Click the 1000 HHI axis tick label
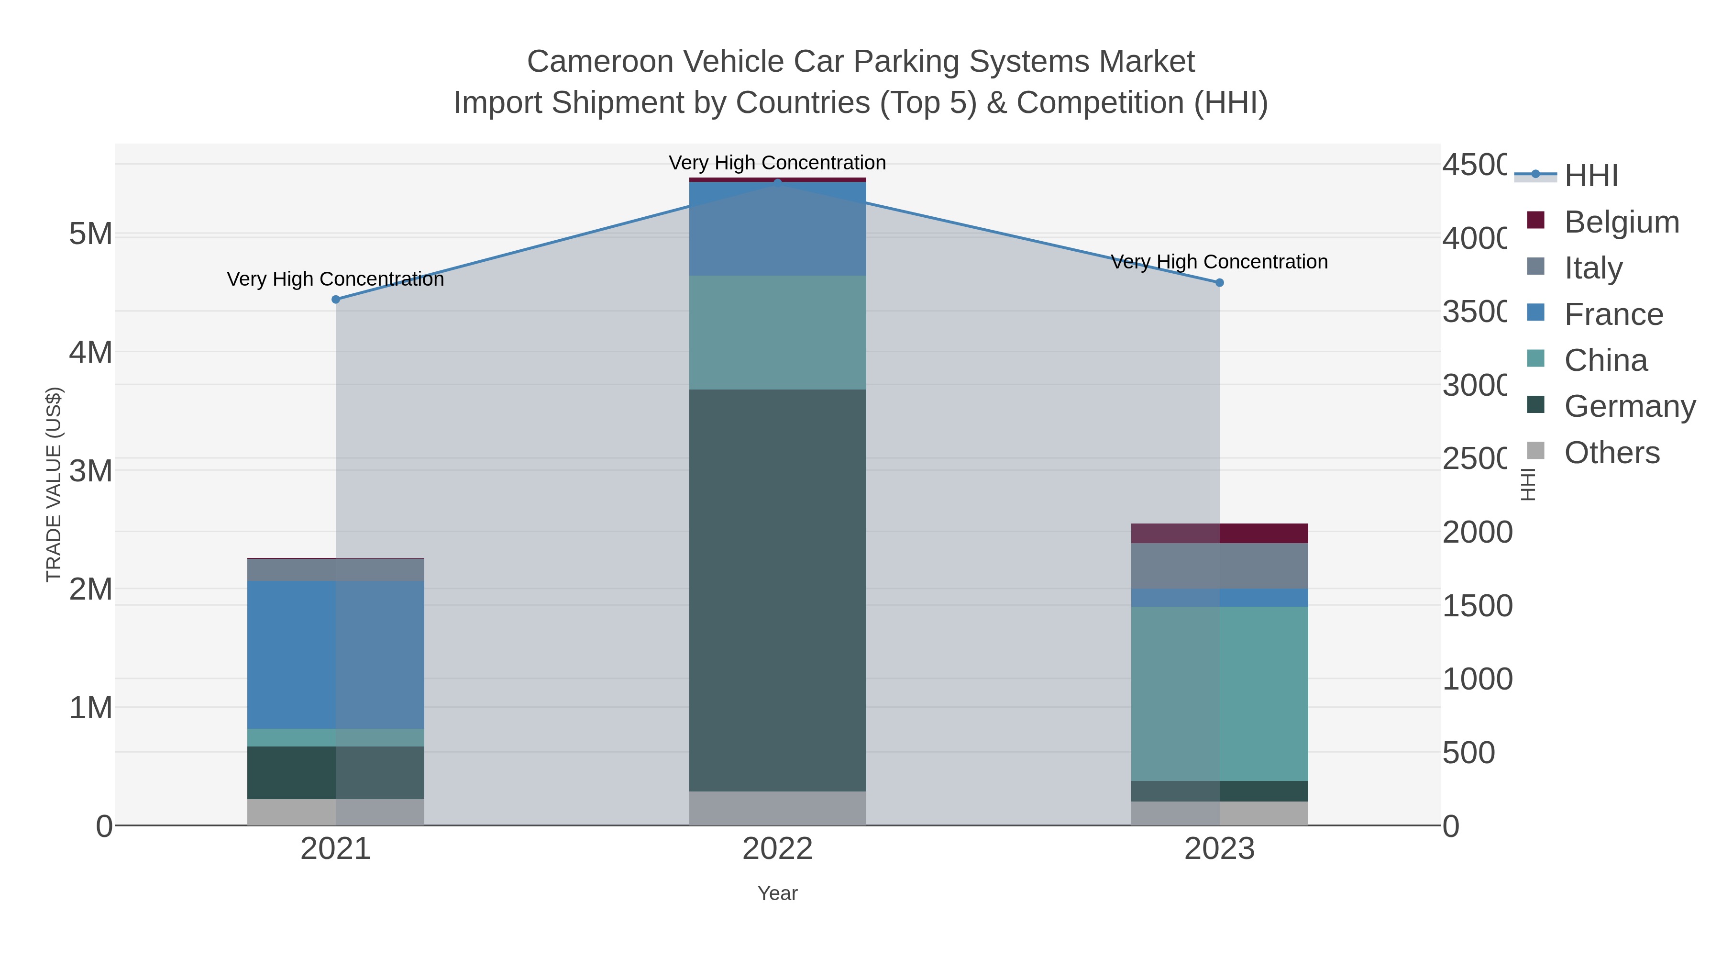The height and width of the screenshot is (969, 1722). click(x=1478, y=679)
